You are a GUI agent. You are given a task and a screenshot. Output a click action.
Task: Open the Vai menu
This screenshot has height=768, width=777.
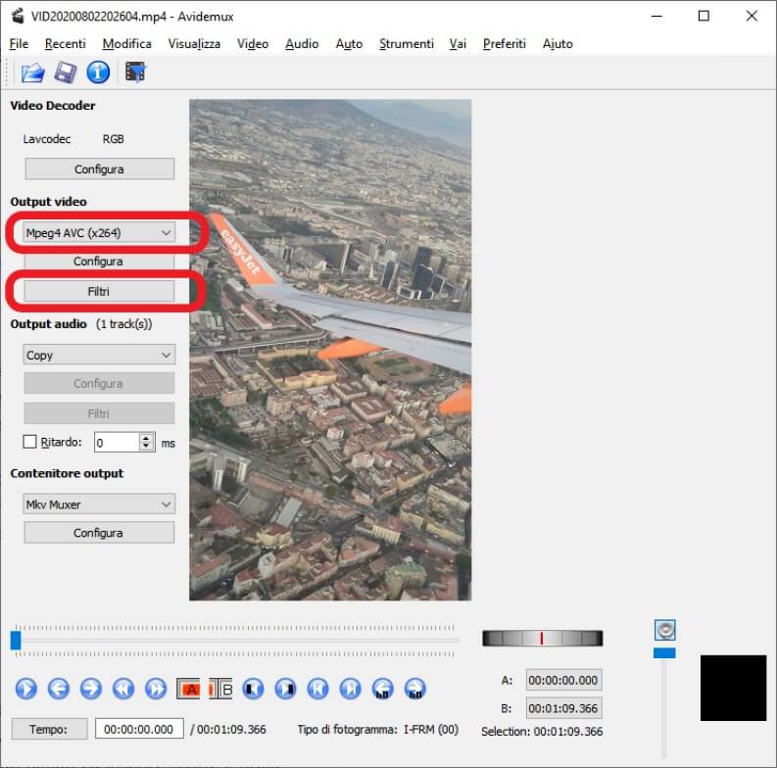458,44
